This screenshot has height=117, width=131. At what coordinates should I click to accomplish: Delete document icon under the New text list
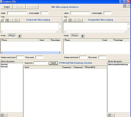pos(5,115)
